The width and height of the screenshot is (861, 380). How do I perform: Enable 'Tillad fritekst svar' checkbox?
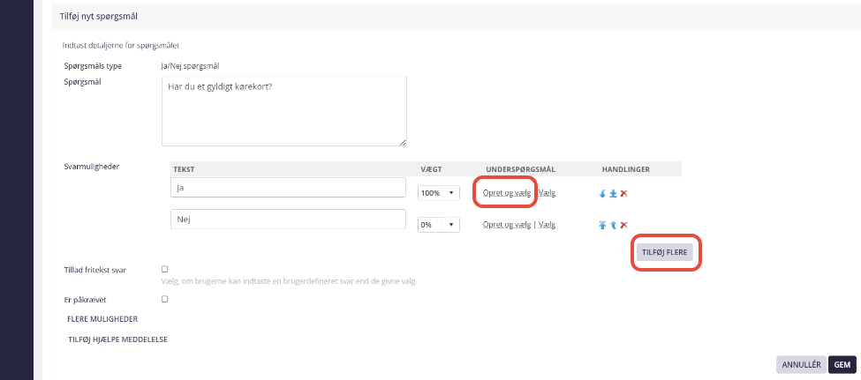tap(165, 269)
